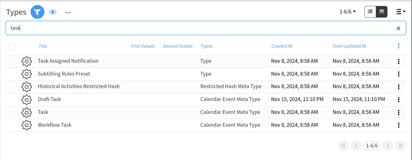The width and height of the screenshot is (412, 160).
Task: Sort by the Created At column
Action: pyautogui.click(x=282, y=46)
